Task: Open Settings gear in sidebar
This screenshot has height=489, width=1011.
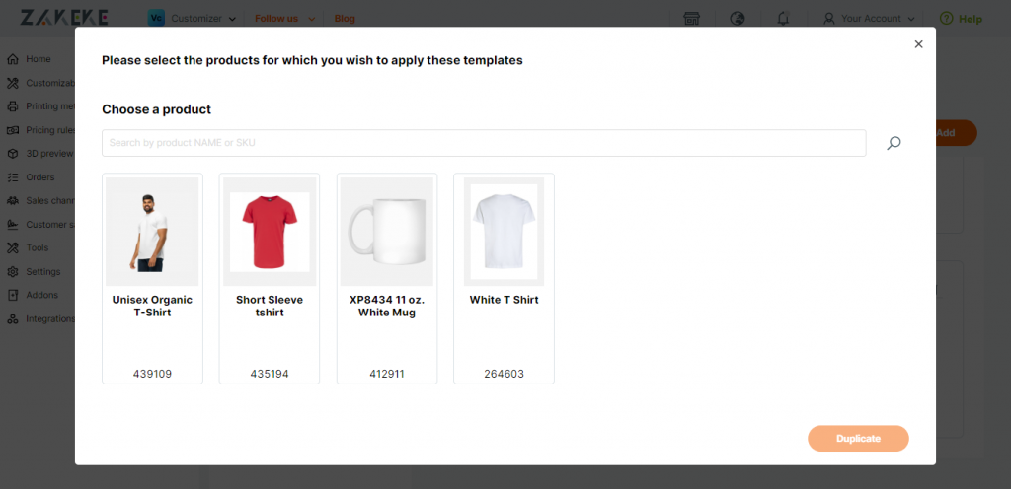Action: (12, 271)
